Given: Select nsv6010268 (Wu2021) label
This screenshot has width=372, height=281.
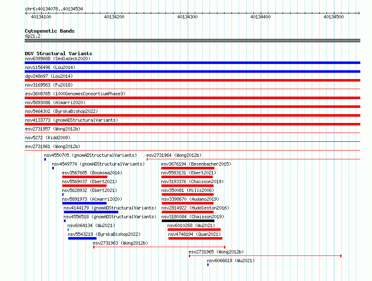Looking at the screenshot, I should [x=191, y=225].
